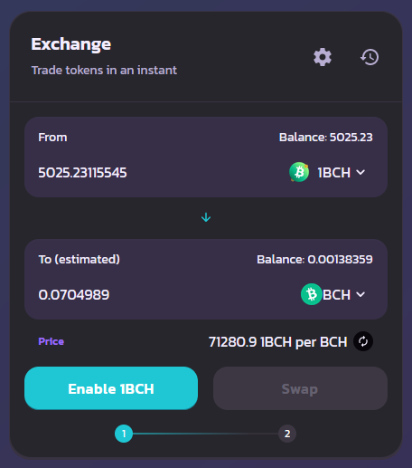Click the progress line between steps

coord(205,434)
